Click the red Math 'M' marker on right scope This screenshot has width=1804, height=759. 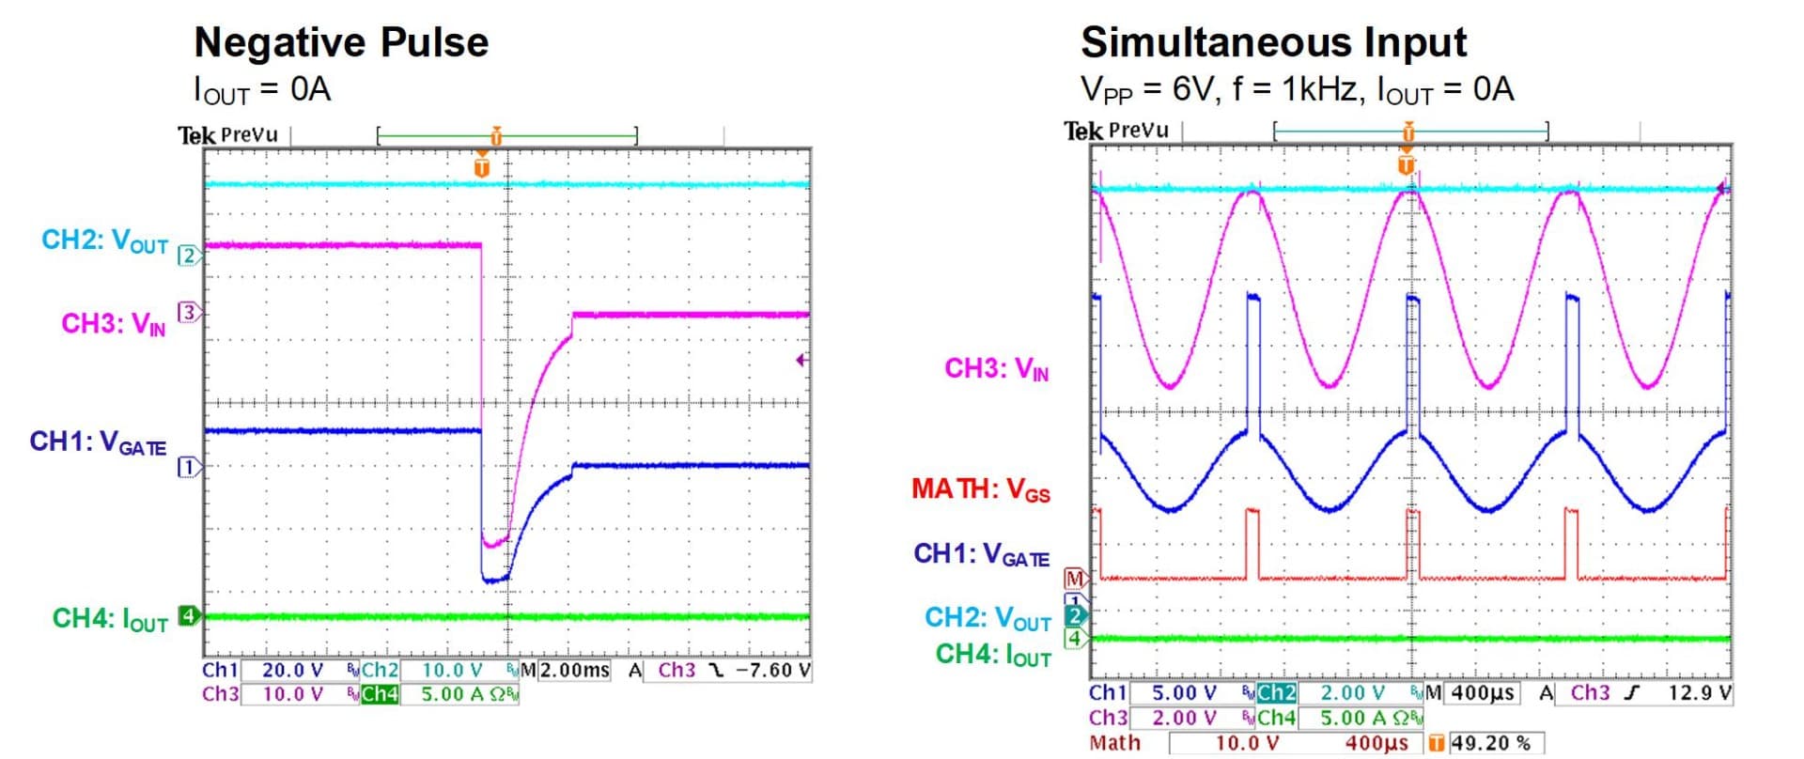pyautogui.click(x=1075, y=579)
